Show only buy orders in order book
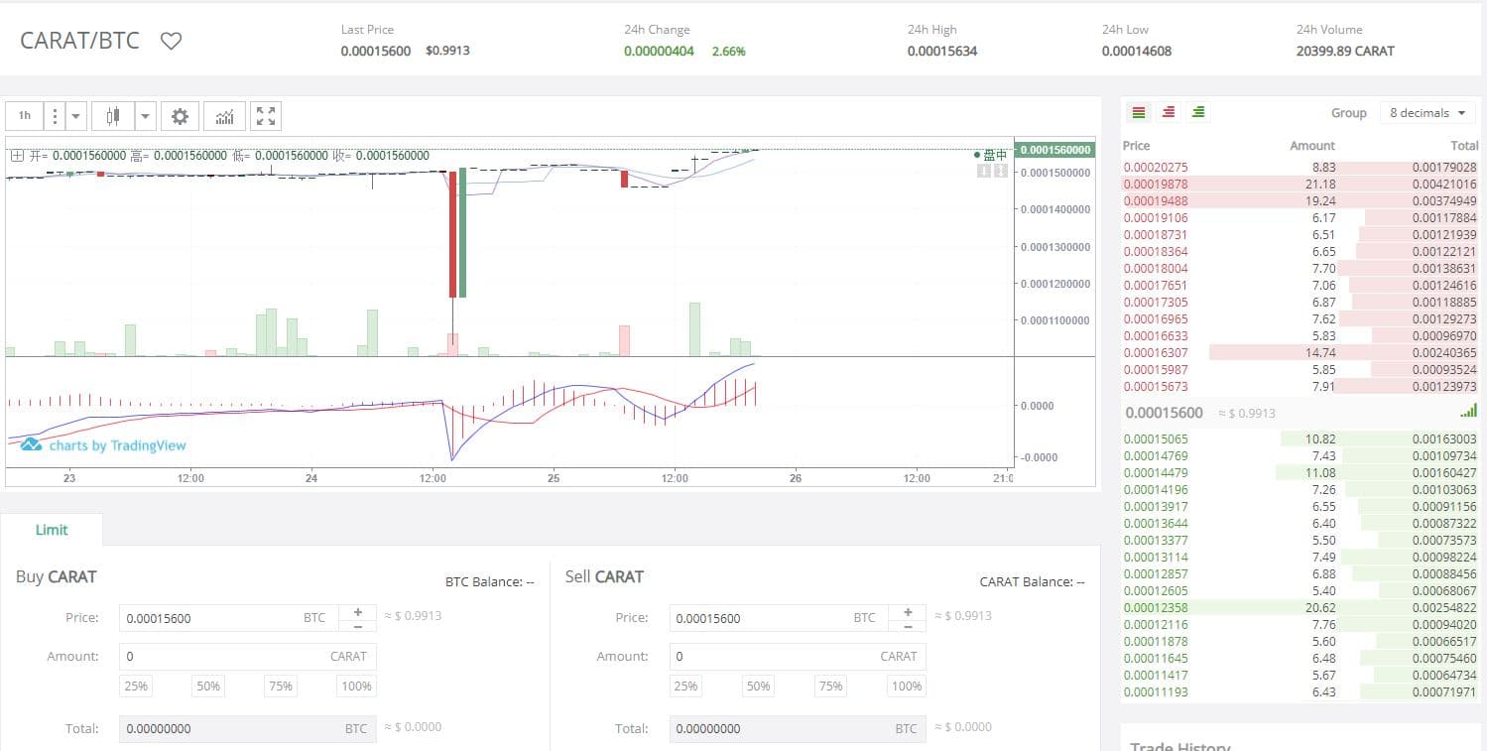 point(1198,112)
